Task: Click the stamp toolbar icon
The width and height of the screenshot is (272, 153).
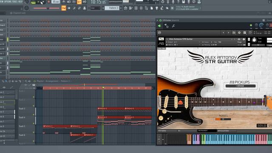Action: [x=85, y=8]
